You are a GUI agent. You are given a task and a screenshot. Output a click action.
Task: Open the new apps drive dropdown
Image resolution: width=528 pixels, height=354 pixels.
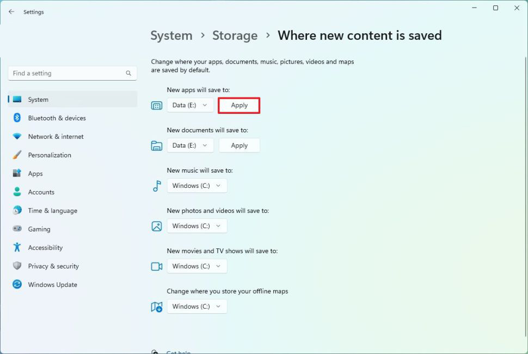coord(190,106)
